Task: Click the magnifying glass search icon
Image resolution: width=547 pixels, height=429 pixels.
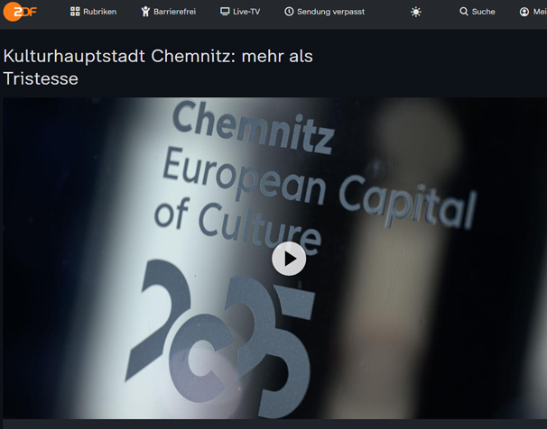Action: coord(464,12)
